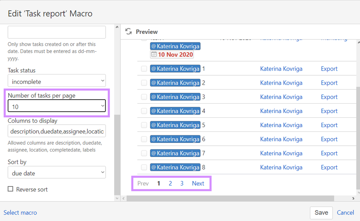The image size is (360, 221).
Task: Click the Columns to display field
Action: click(57, 131)
